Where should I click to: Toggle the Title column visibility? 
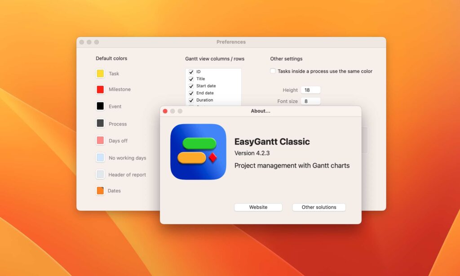click(x=191, y=78)
